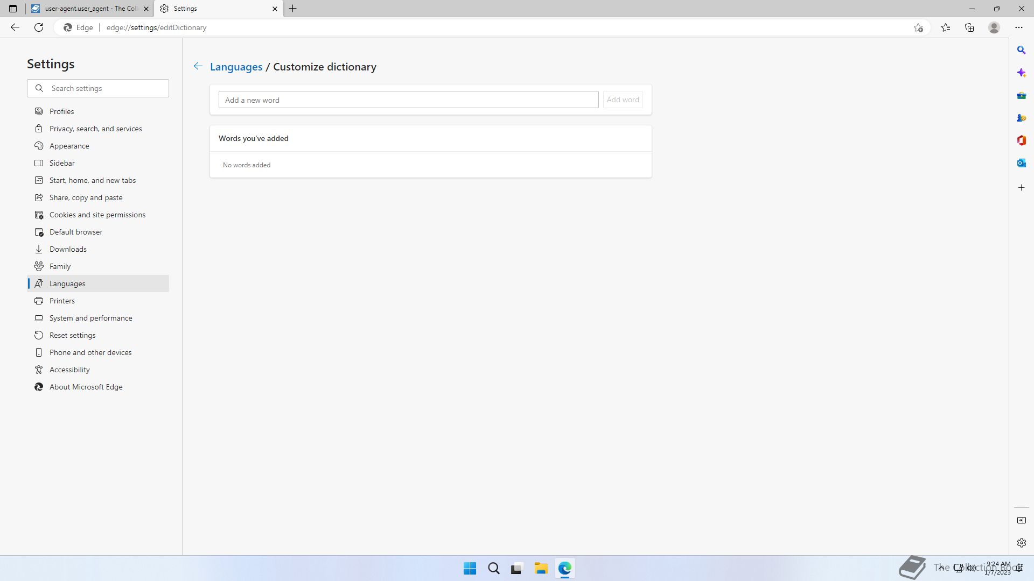Open the Collections toolbar icon

[969, 27]
